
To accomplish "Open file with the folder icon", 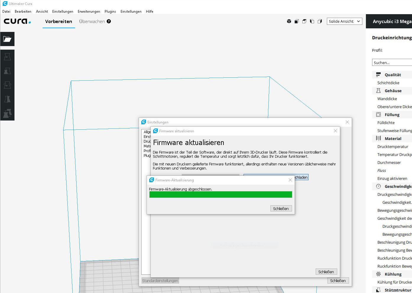I will pyautogui.click(x=7, y=39).
